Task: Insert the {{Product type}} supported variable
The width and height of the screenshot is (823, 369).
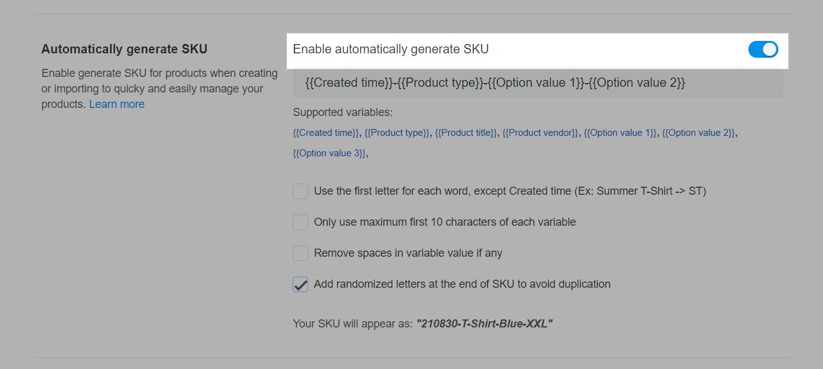Action: (397, 133)
